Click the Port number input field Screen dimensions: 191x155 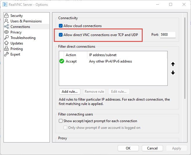(x=168, y=35)
